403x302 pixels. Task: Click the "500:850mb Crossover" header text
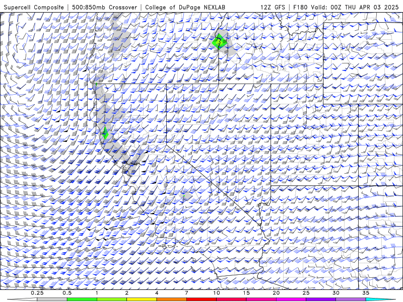[x=105, y=8]
